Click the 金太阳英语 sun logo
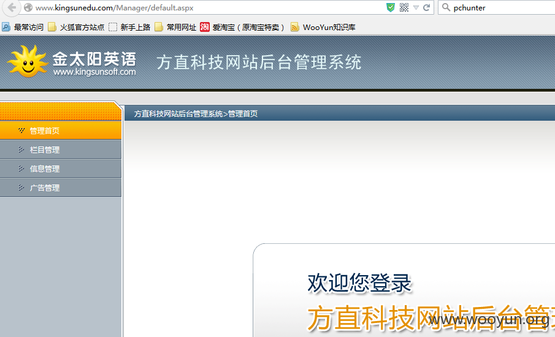555x337 pixels. 28,61
